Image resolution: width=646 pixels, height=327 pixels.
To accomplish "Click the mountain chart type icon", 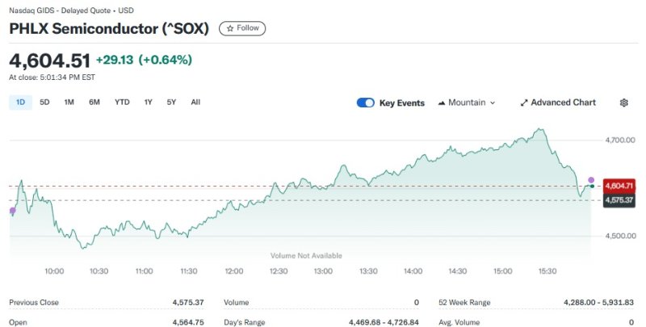I will coord(442,103).
